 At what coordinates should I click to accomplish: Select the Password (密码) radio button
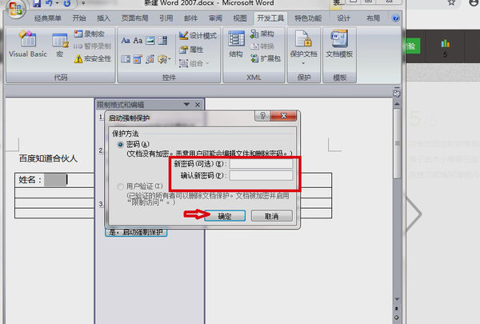121,144
